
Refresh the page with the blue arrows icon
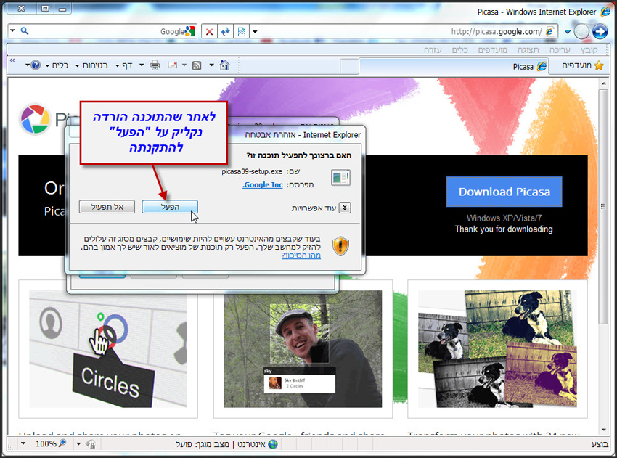click(225, 31)
